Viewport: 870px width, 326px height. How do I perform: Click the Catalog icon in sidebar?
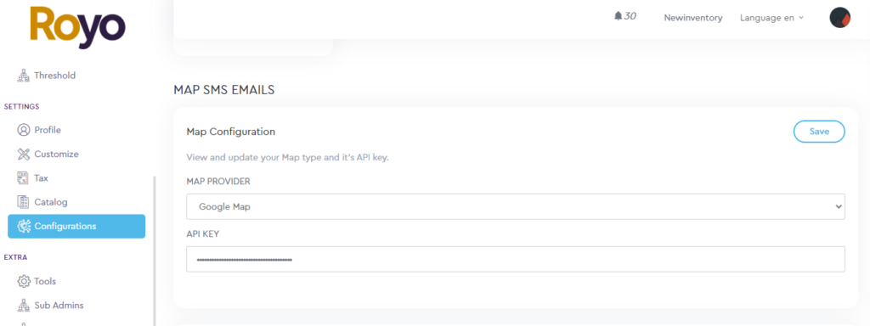(x=23, y=202)
